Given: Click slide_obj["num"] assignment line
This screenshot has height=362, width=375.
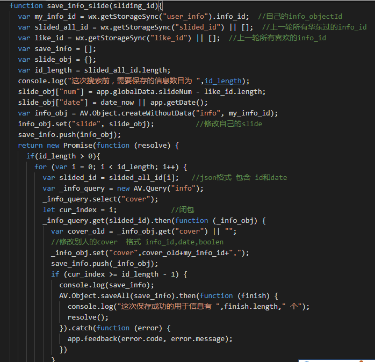Looking at the screenshot, I should coord(142,92).
